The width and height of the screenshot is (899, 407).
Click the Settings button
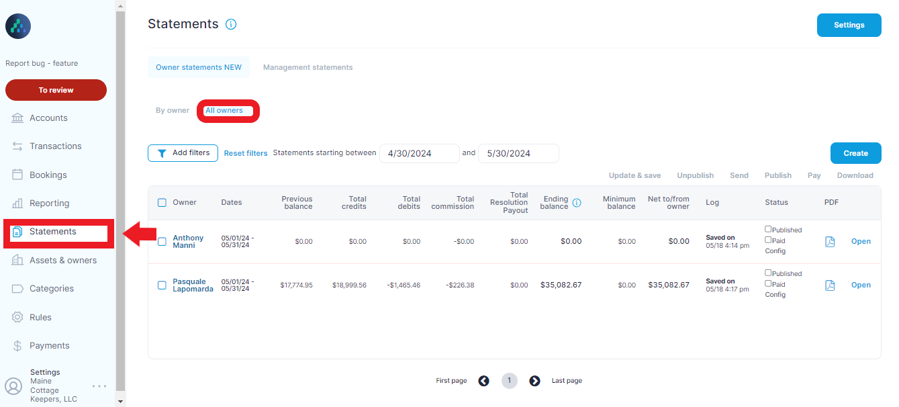[x=849, y=25]
